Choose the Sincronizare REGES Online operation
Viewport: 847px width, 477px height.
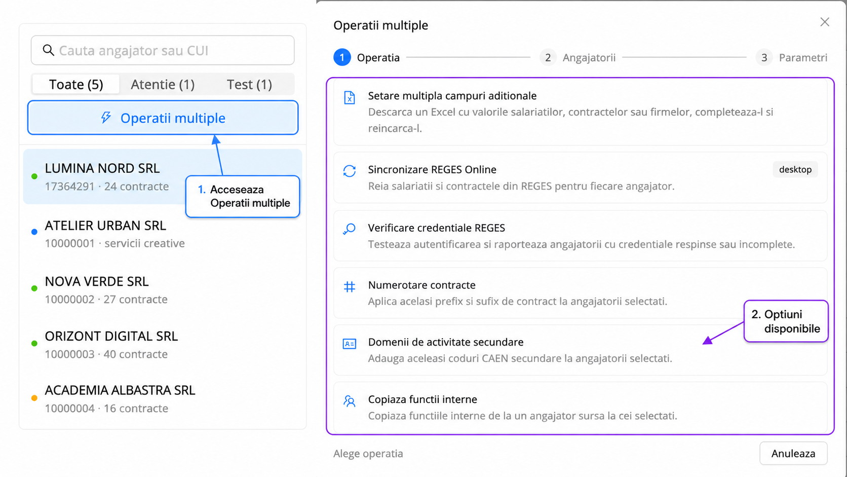coord(580,177)
